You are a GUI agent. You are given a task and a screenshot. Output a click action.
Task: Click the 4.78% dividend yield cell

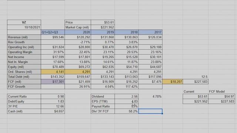click(150, 96)
